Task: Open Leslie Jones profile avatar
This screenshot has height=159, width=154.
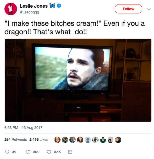Action: (11, 9)
